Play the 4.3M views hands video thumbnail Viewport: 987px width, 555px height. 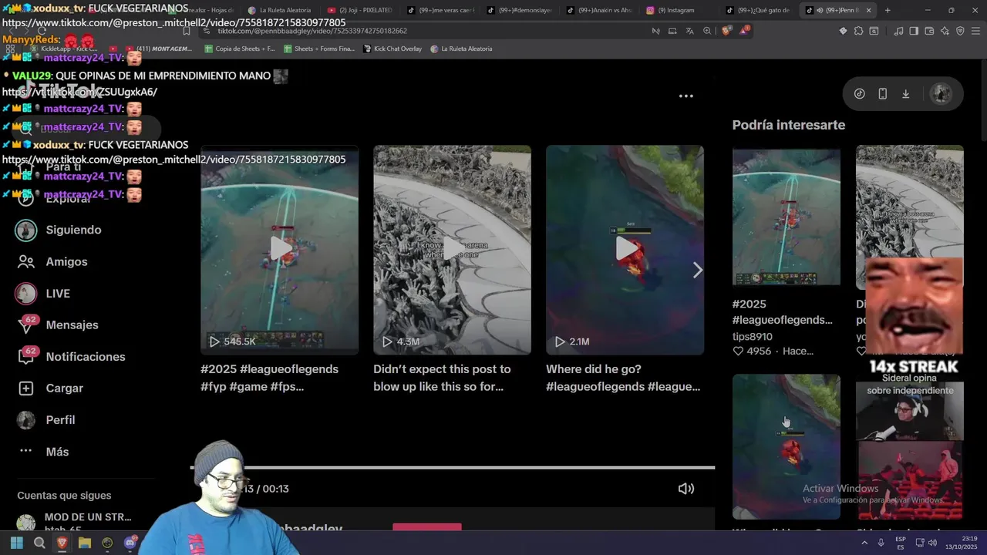452,250
